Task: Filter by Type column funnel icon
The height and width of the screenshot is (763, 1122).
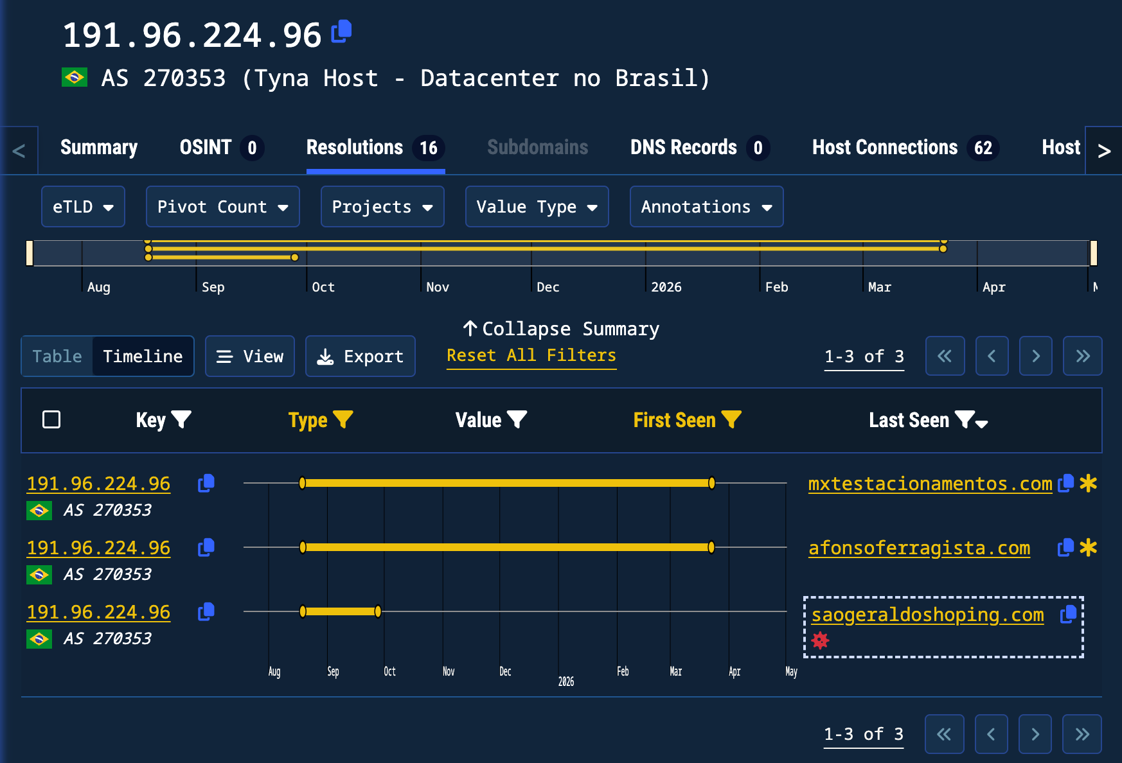Action: pyautogui.click(x=343, y=420)
